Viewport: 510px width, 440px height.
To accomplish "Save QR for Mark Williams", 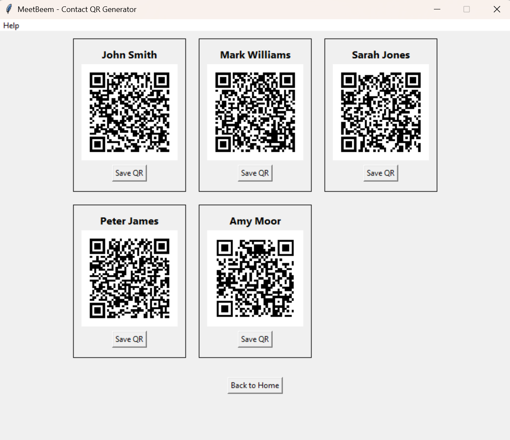I will point(255,173).
